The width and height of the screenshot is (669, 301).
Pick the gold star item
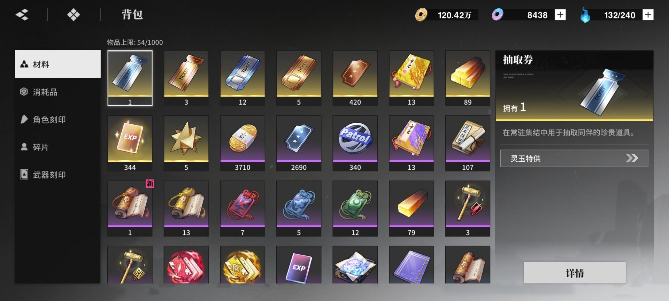tap(186, 143)
